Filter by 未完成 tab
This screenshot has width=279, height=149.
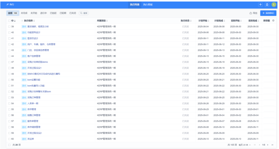pos(24,13)
